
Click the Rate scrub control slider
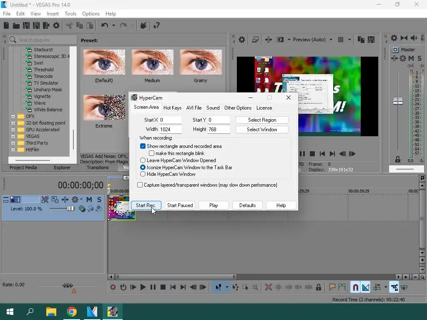coord(68,285)
